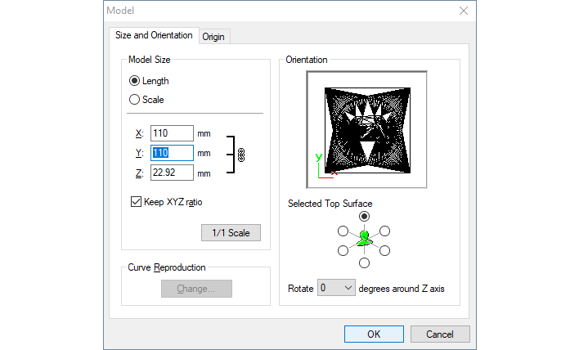
Task: Select the upper-left top surface radio button
Action: (x=343, y=231)
